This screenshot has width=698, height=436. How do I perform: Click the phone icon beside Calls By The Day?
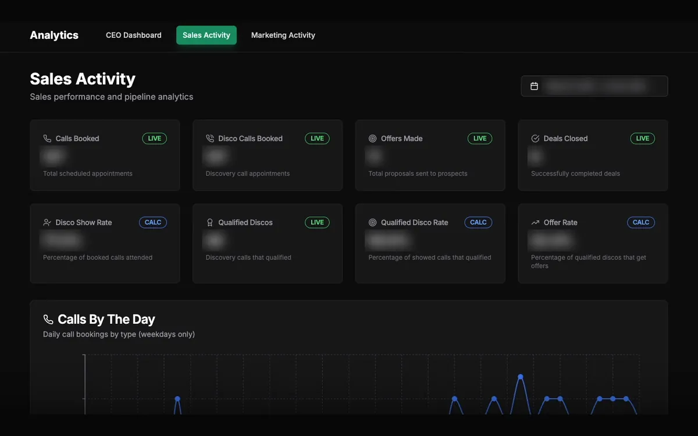coord(48,319)
